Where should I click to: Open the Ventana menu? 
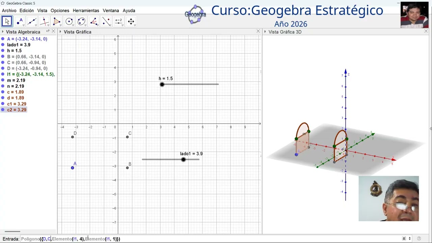[x=111, y=10]
